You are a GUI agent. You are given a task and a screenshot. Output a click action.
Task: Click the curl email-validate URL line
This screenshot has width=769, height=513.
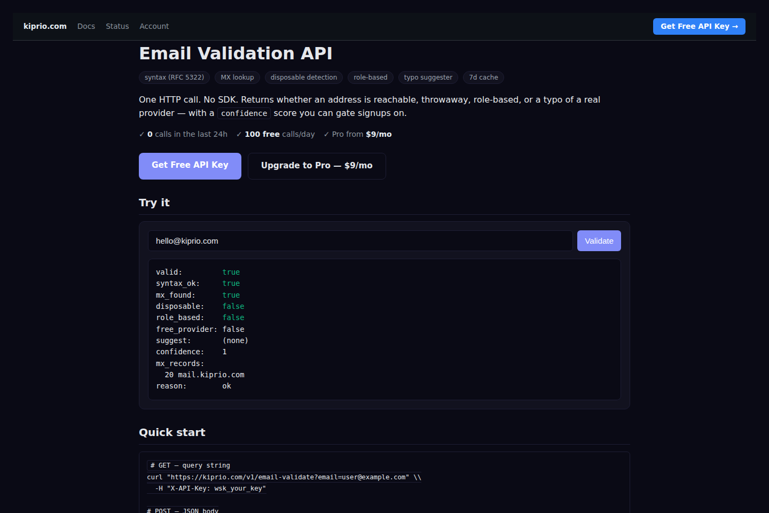284,477
